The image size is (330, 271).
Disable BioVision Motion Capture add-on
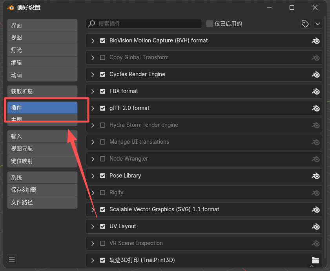[x=102, y=40]
